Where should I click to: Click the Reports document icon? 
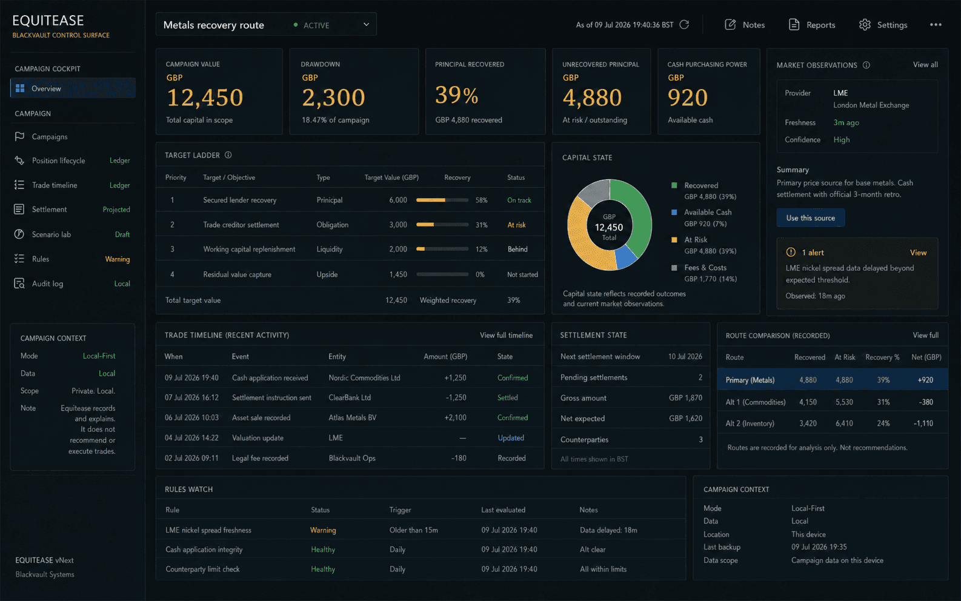pyautogui.click(x=794, y=25)
